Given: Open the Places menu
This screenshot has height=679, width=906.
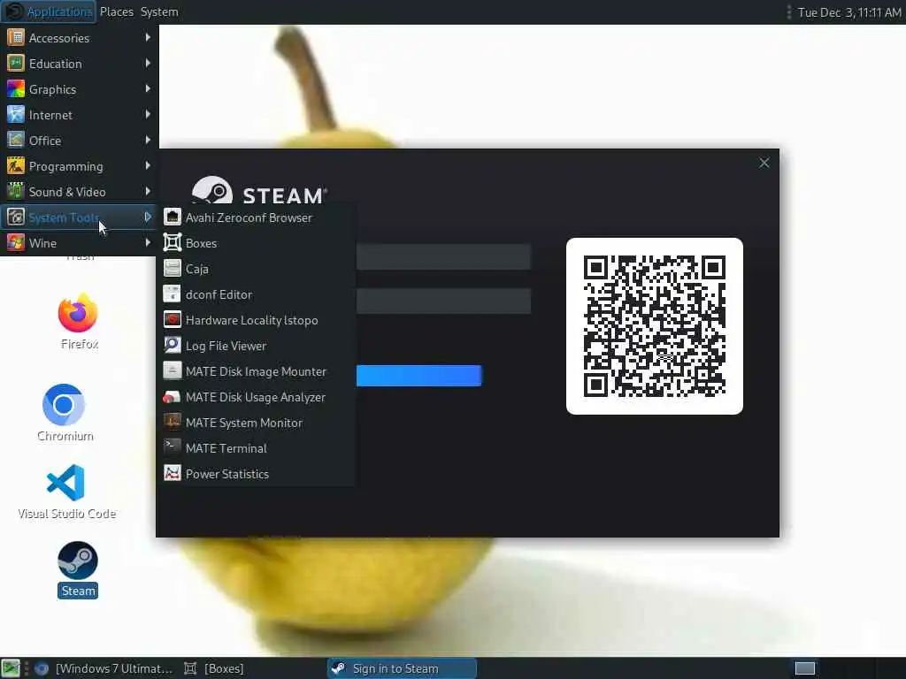Looking at the screenshot, I should click(x=116, y=11).
